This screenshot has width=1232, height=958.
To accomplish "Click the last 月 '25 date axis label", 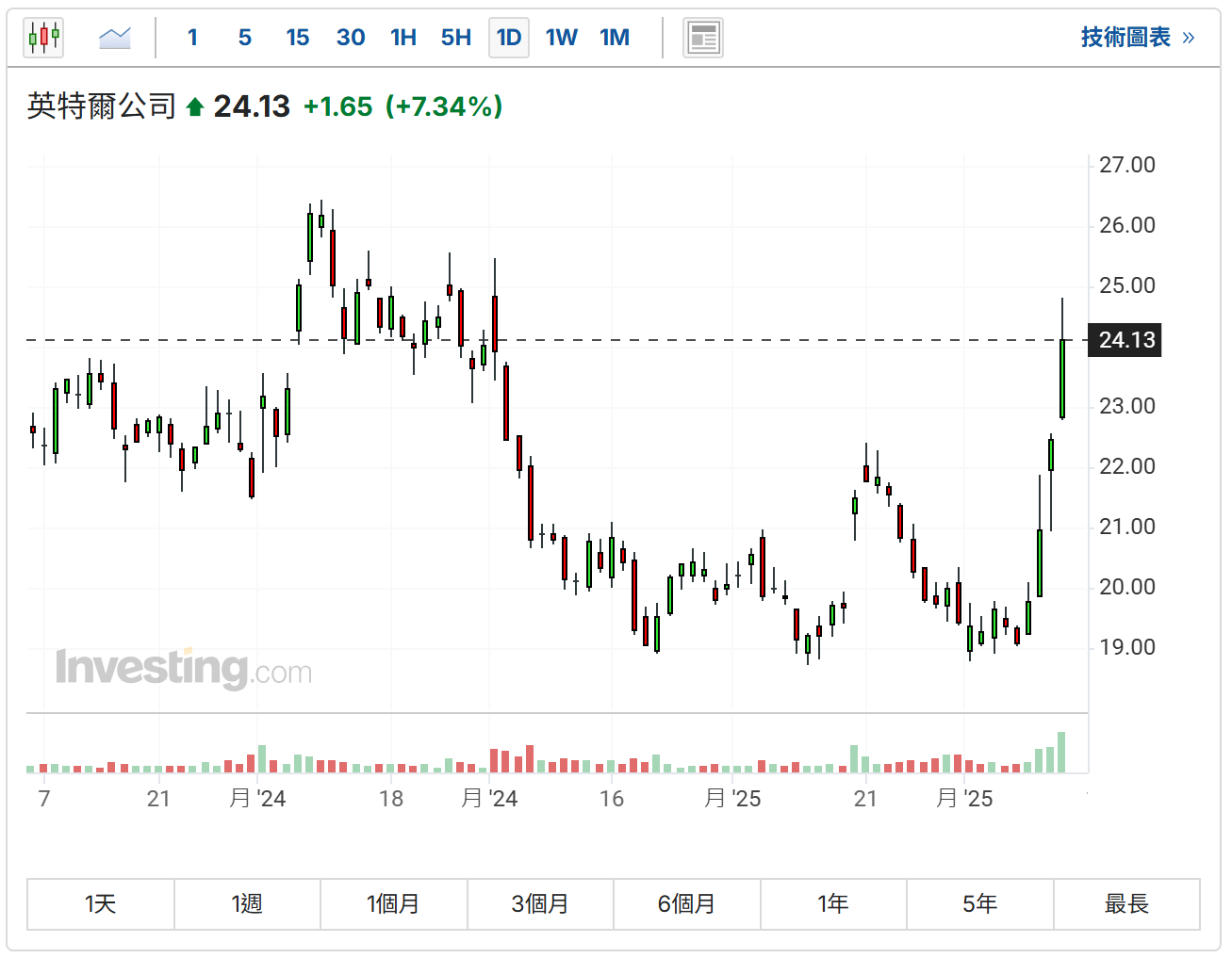I will pyautogui.click(x=964, y=799).
